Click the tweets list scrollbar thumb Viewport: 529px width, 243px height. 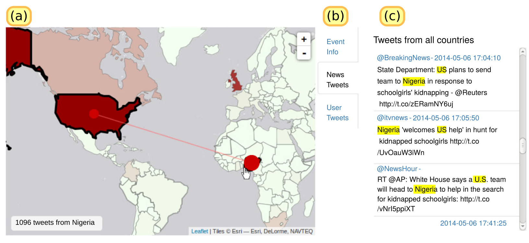pyautogui.click(x=523, y=146)
